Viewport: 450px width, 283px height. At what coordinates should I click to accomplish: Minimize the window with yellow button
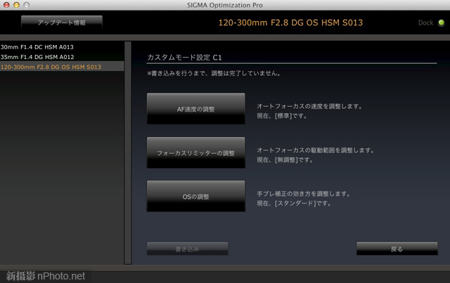click(16, 5)
